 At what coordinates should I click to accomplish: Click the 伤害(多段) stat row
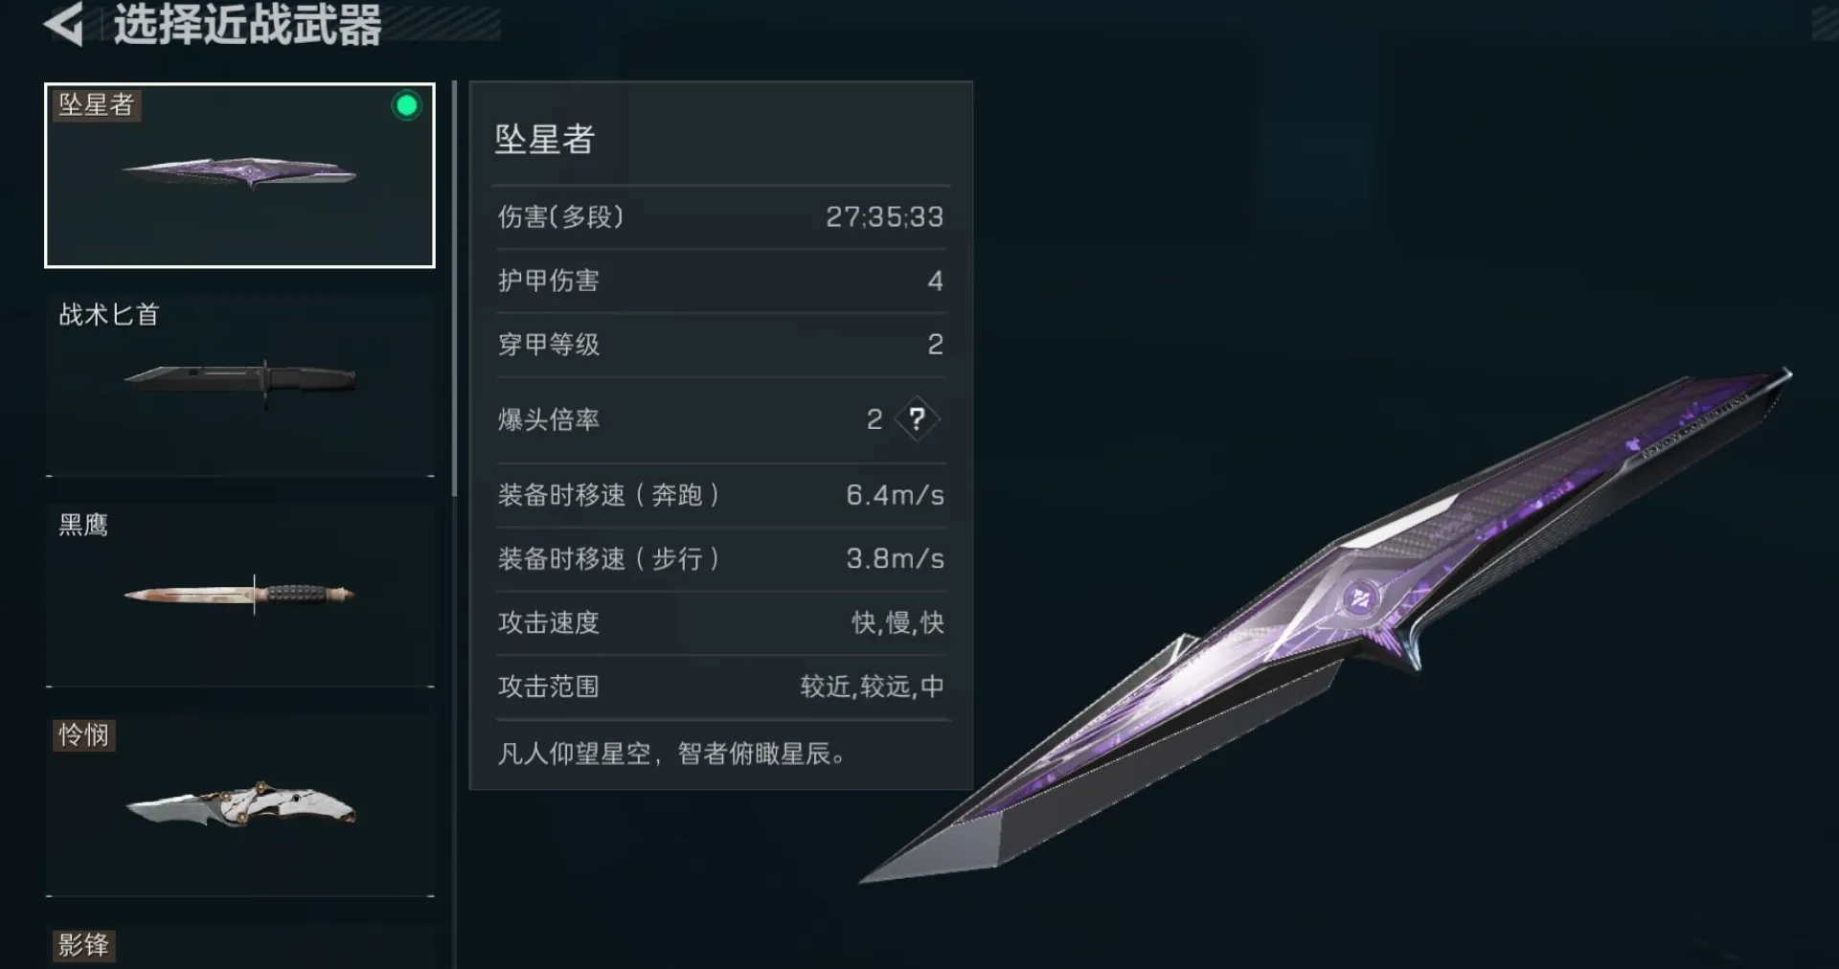pyautogui.click(x=720, y=217)
